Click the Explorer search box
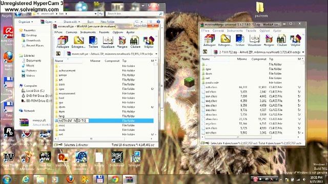The width and height of the screenshot is (328, 184). [x=134, y=14]
